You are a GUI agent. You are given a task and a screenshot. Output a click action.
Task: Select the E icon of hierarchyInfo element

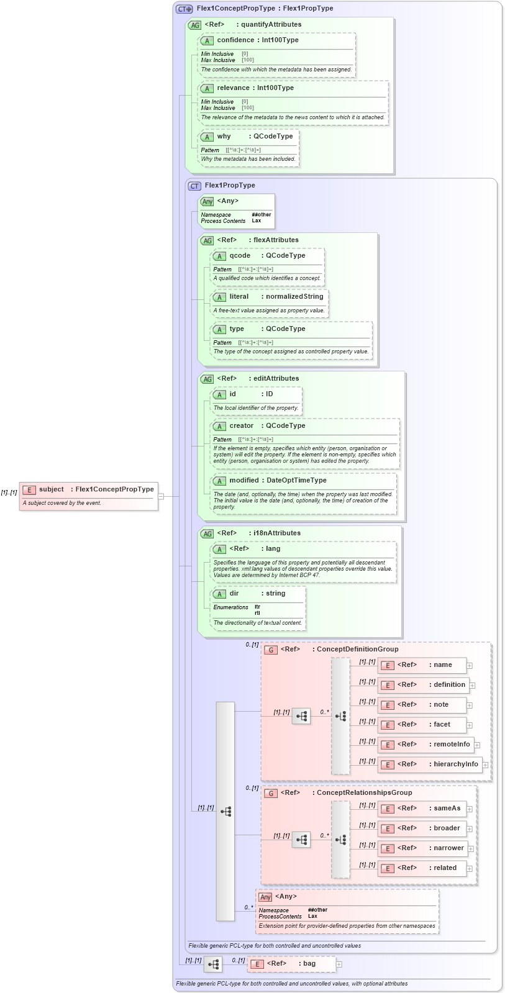pyautogui.click(x=387, y=764)
